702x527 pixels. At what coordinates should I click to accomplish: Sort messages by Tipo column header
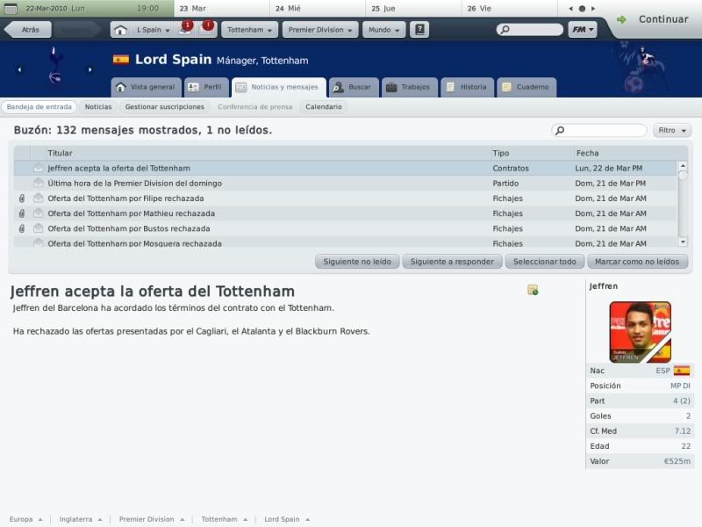click(533, 153)
